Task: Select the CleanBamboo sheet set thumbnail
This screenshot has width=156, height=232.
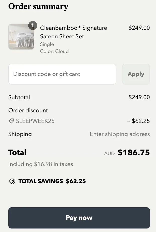Action: point(21,37)
